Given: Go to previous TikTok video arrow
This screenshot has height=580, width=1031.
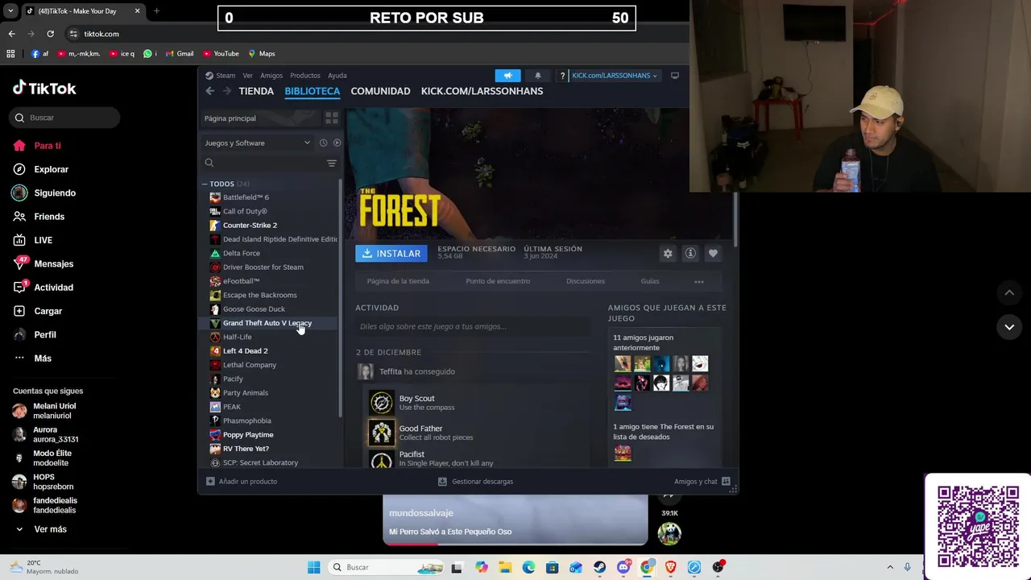Looking at the screenshot, I should 1009,292.
